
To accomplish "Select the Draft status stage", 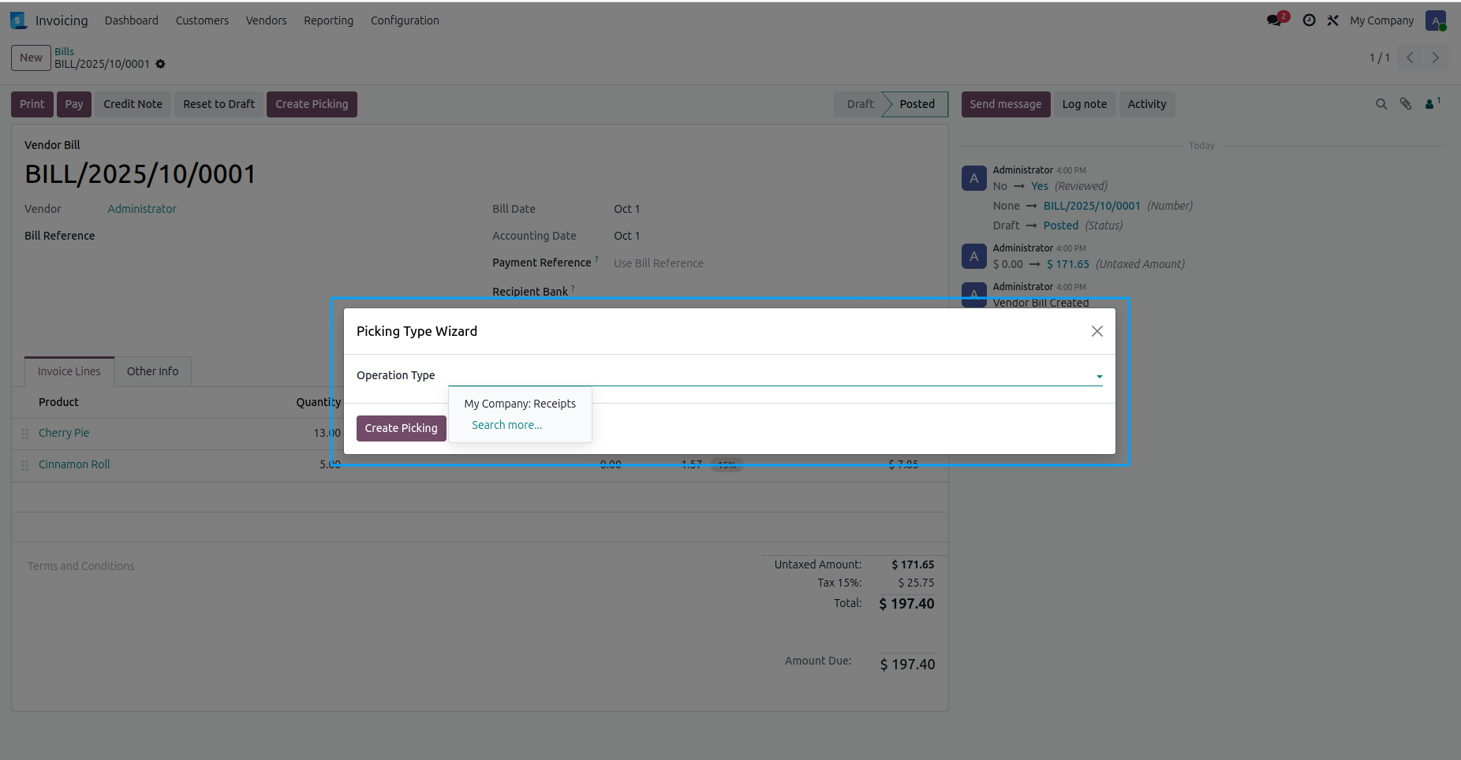I will pyautogui.click(x=860, y=104).
